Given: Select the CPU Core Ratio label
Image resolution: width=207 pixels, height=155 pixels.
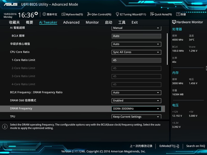Looking at the screenshot, I should (x=20, y=52).
